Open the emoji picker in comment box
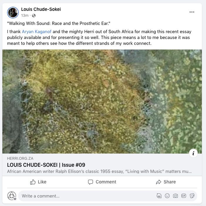Image resolution: width=206 pixels, height=206 pixels. pyautogui.click(x=167, y=196)
